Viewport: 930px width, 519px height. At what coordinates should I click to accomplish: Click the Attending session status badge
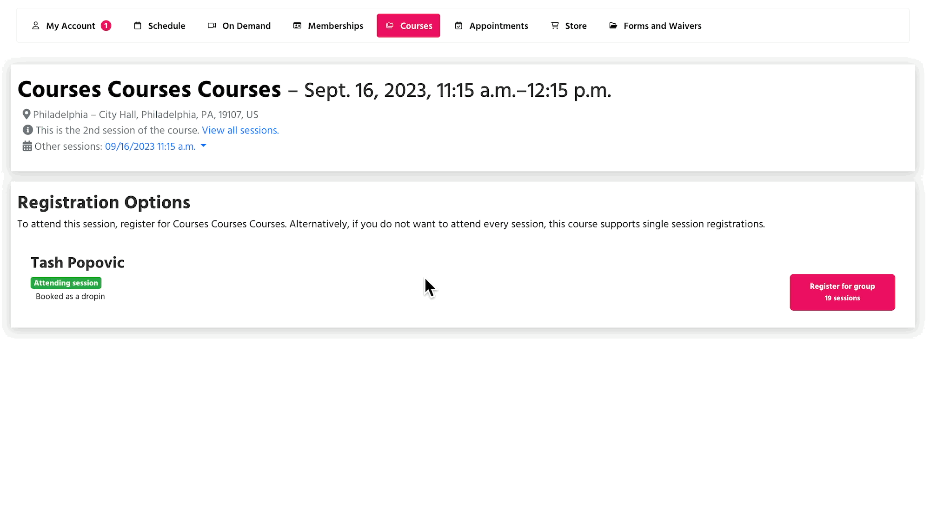(66, 283)
